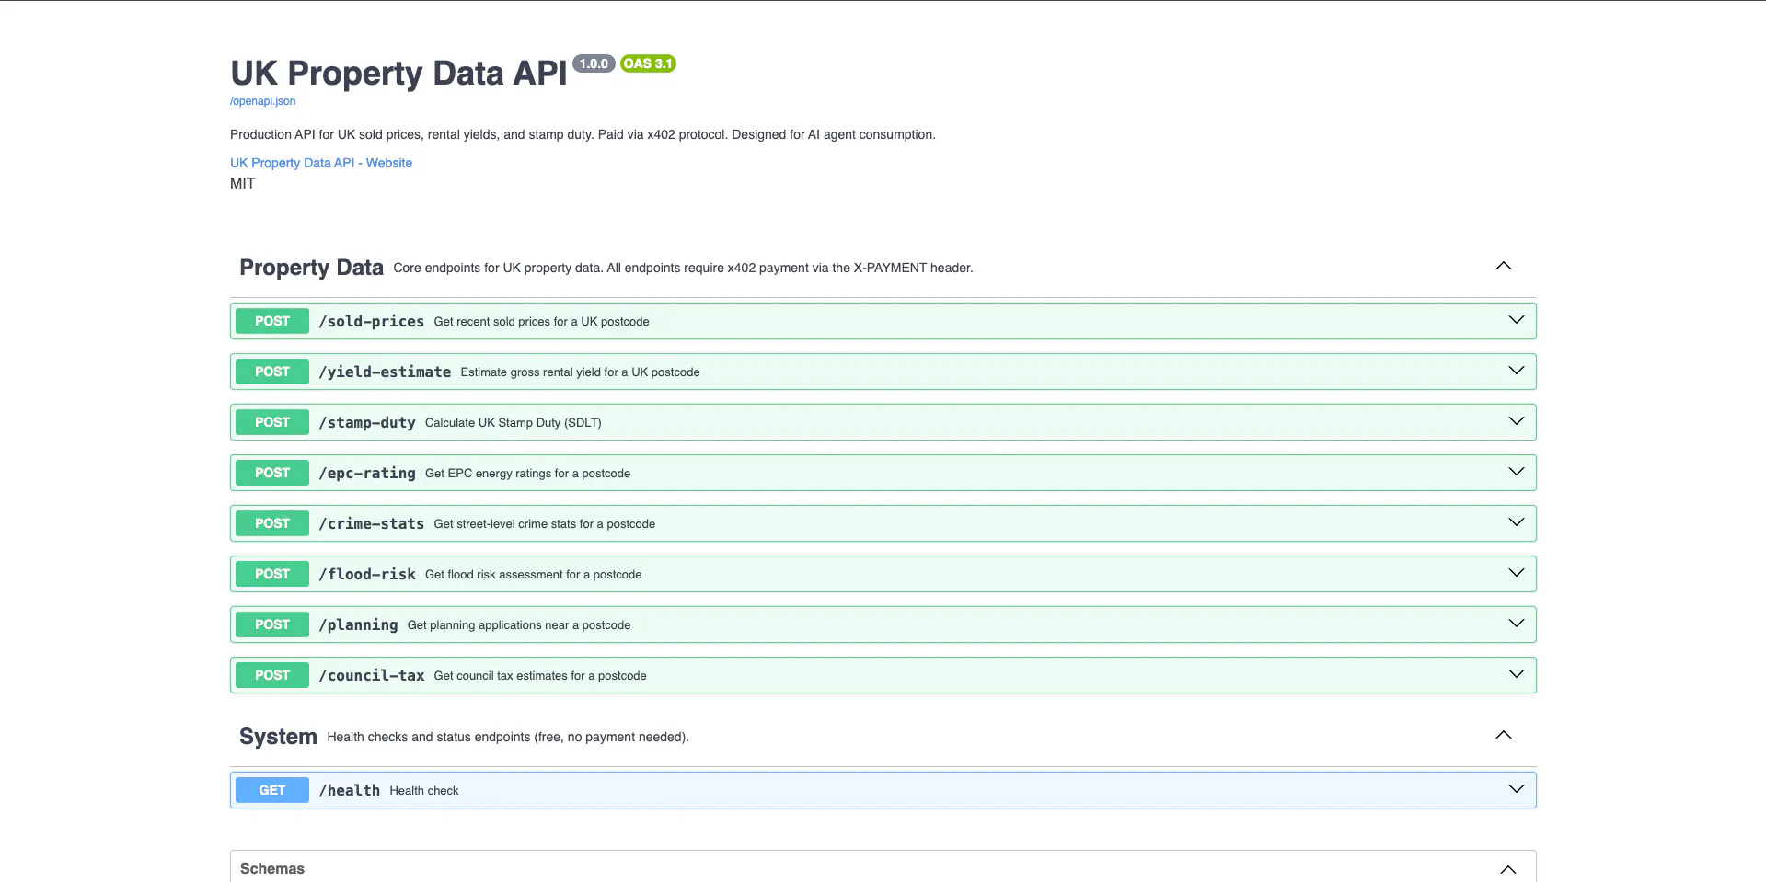Click 'Estimate gross rental yield for a UK postcode'
The image size is (1766, 882).
580,372
